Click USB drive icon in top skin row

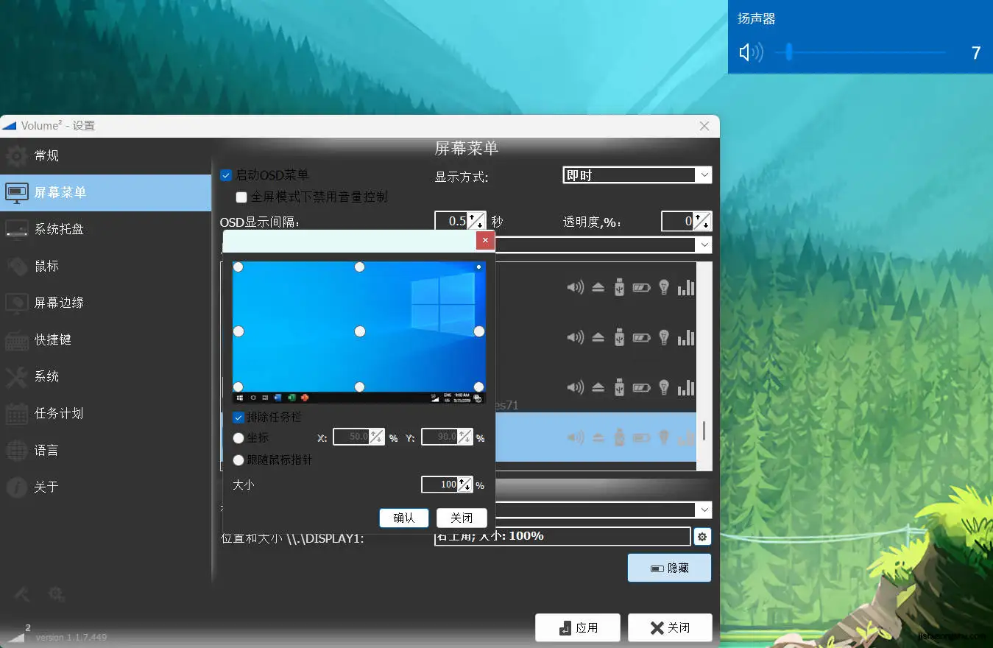pyautogui.click(x=619, y=287)
